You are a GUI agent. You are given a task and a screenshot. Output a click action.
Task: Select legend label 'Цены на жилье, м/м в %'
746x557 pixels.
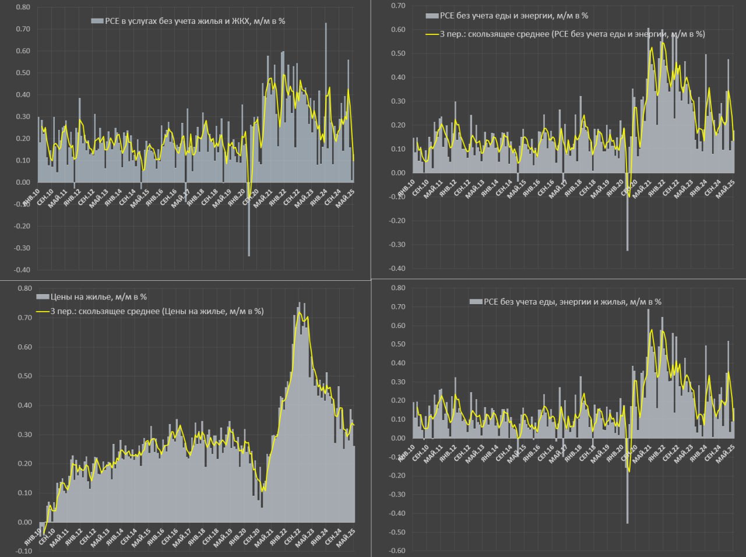click(x=99, y=297)
